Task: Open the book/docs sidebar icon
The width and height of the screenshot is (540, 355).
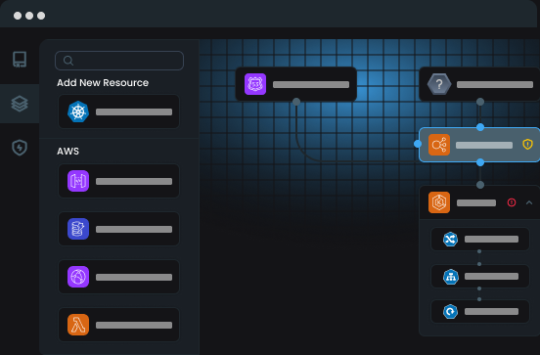Action: 20,60
